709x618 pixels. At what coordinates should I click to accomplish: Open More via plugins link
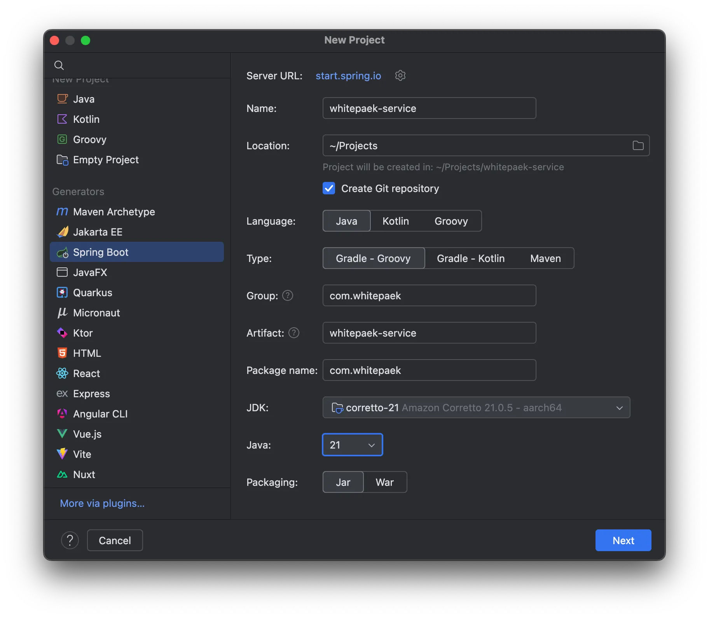point(102,503)
